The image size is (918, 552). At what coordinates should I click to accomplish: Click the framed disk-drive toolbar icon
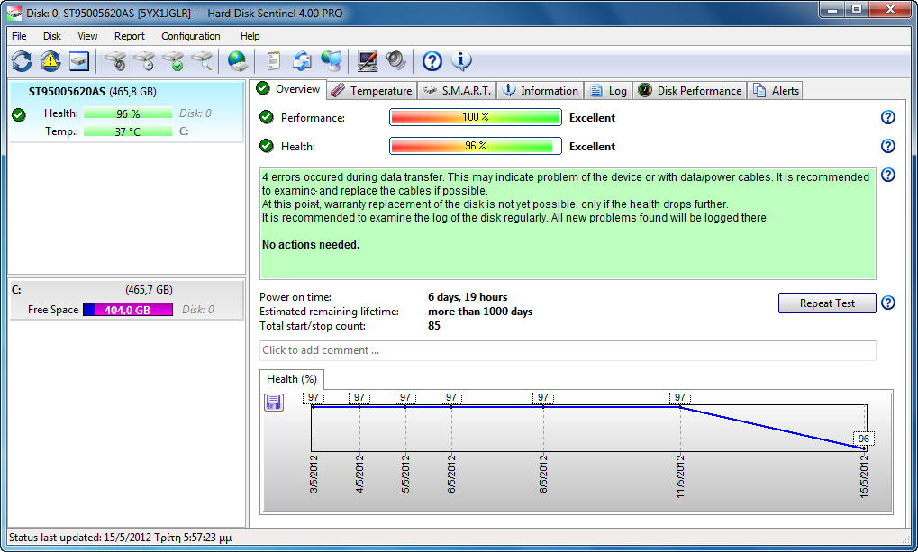[x=79, y=61]
